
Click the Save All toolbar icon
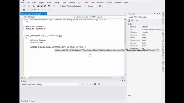pyautogui.click(x=45, y=6)
